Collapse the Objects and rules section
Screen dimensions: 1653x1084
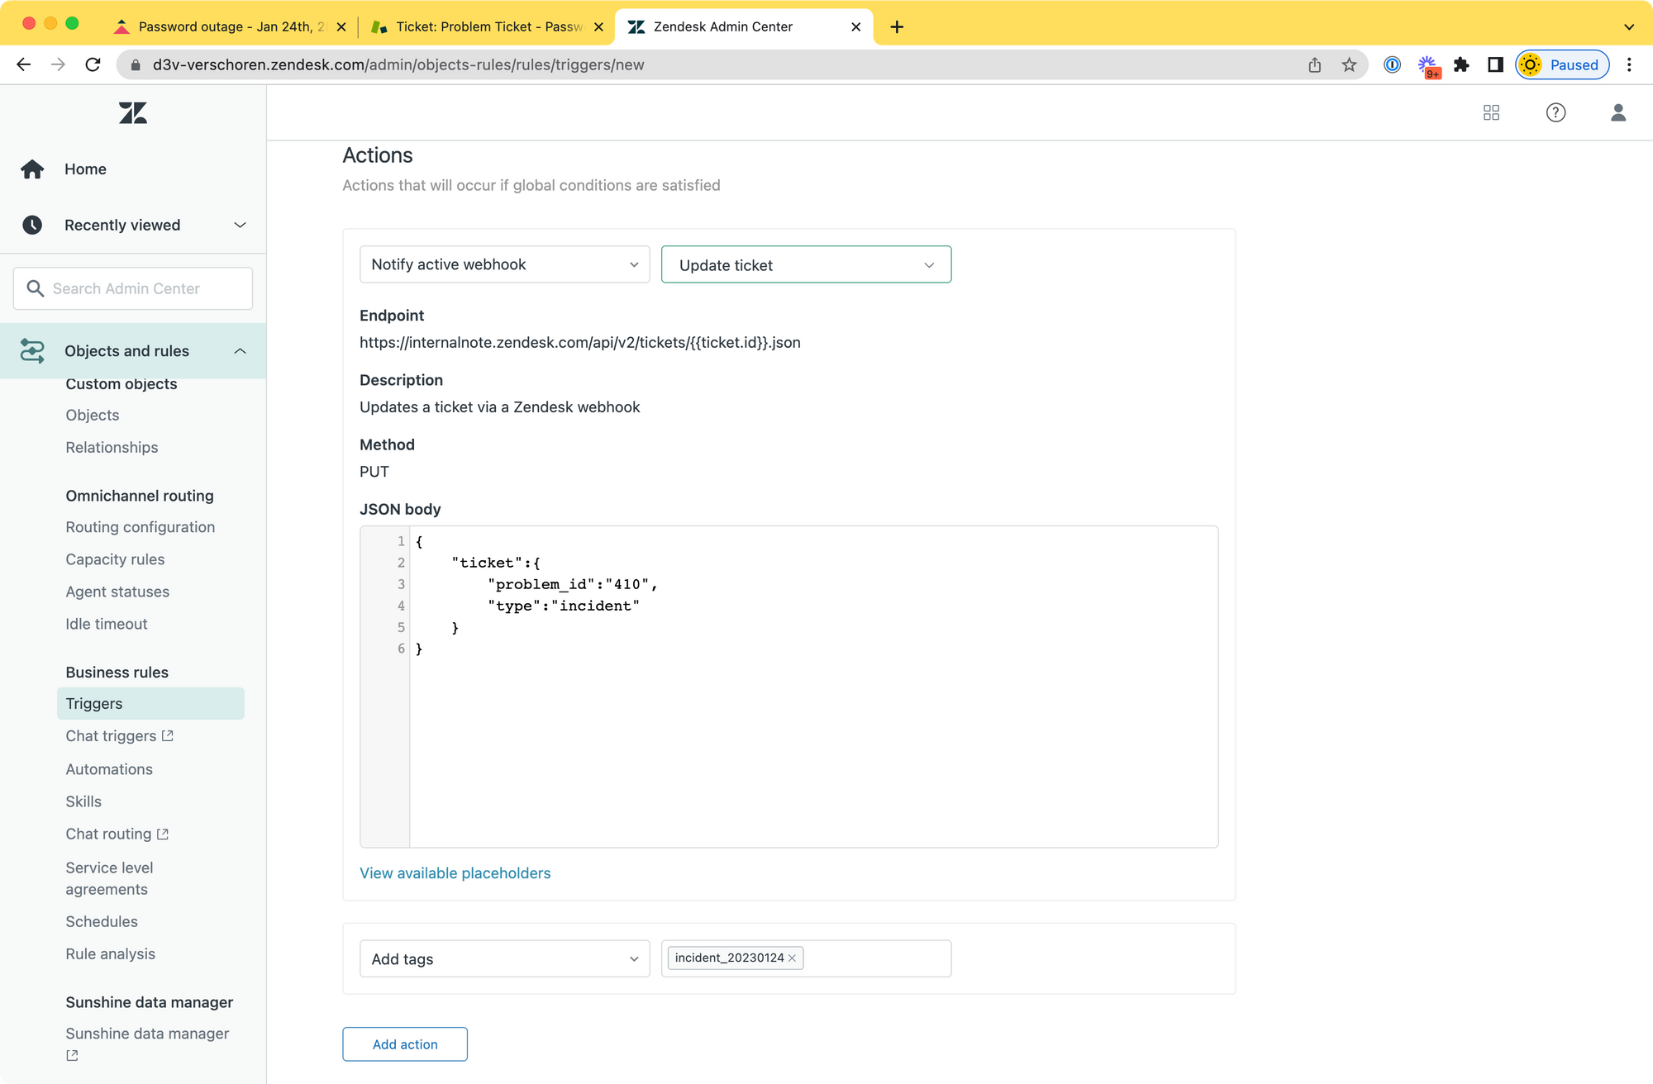click(x=240, y=351)
